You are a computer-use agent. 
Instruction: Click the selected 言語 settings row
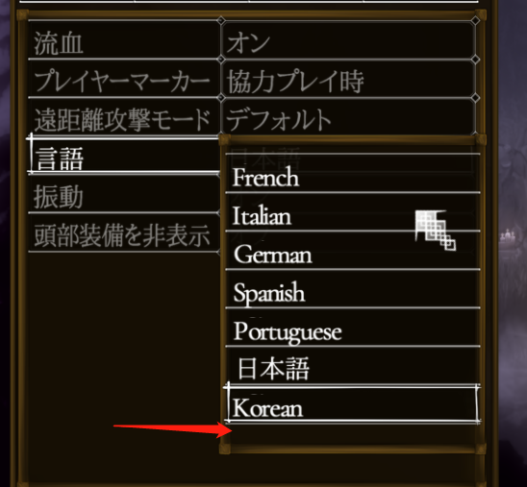[x=124, y=155]
